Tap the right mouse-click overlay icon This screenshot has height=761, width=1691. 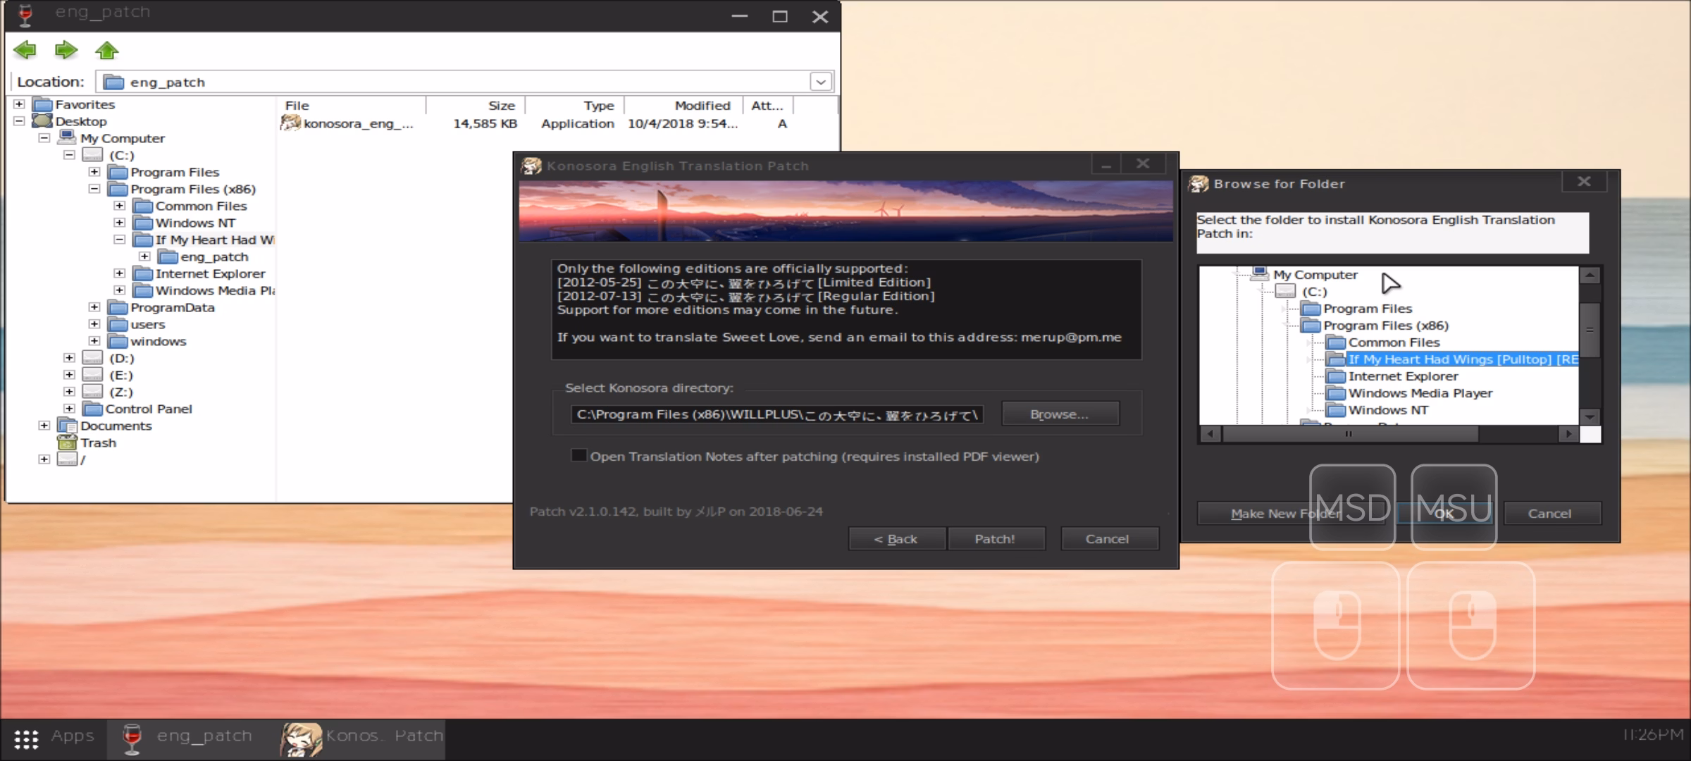point(1471,626)
